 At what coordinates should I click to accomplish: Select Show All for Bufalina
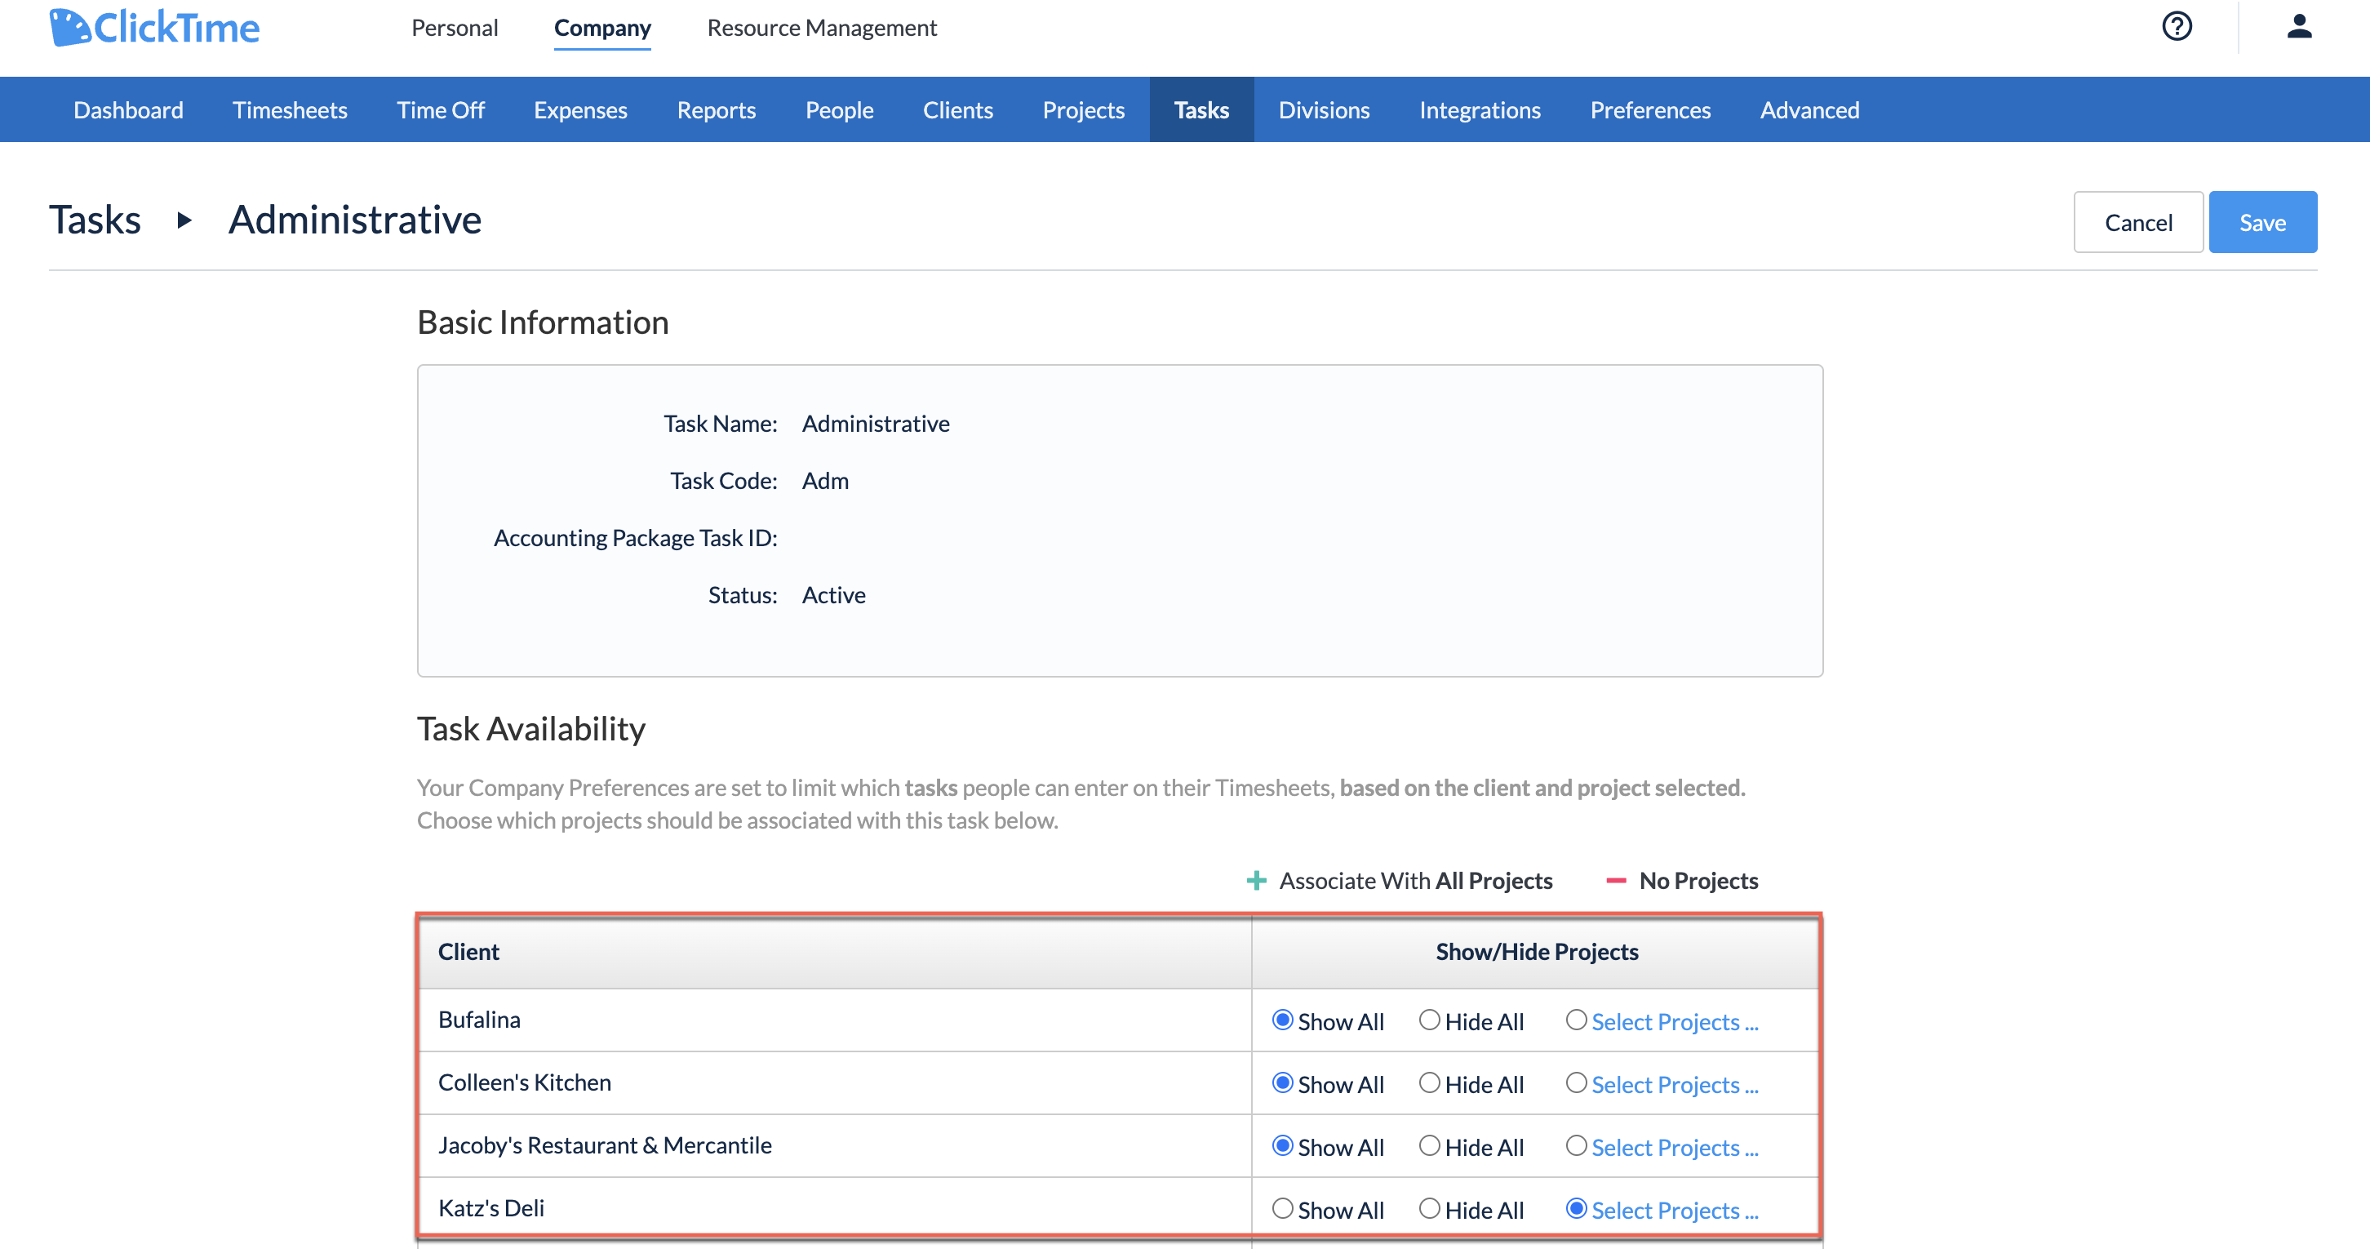tap(1281, 1020)
